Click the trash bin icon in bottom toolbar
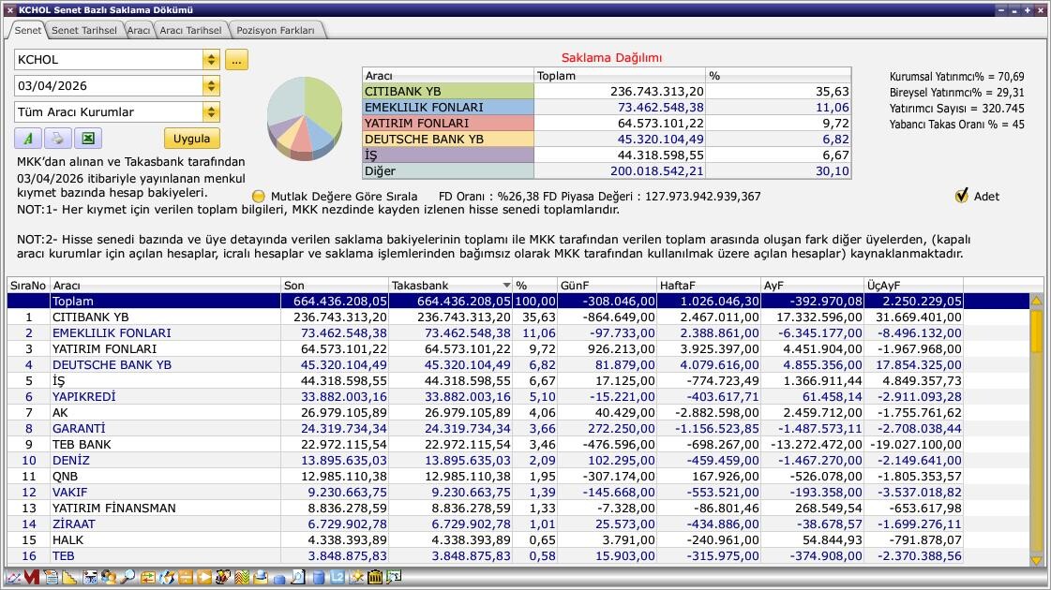This screenshot has height=590, width=1051. tap(374, 577)
